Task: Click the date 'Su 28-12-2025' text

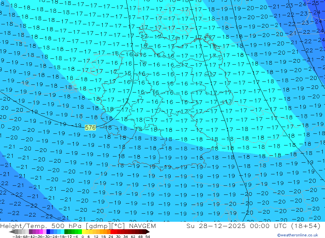Action: [216, 226]
